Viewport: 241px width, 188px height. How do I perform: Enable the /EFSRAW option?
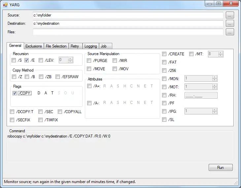[58, 77]
